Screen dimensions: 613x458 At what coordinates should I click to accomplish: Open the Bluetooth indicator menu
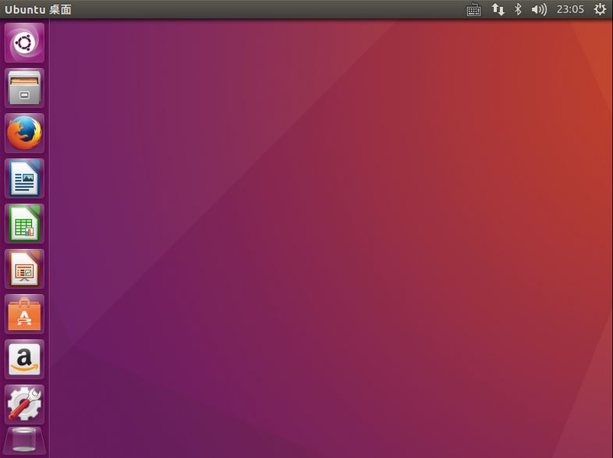[x=518, y=9]
